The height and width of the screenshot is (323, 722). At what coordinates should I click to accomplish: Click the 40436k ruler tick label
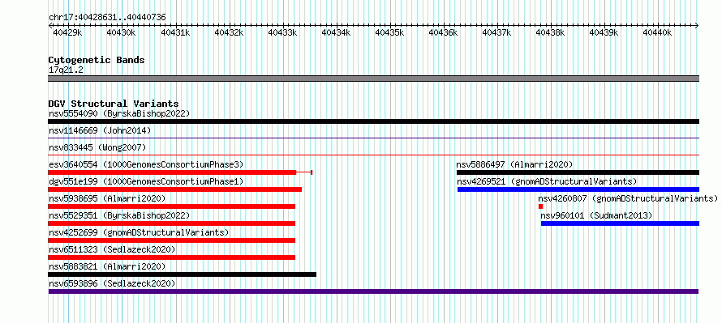coord(444,32)
